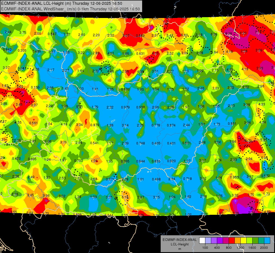Click the grid value '4.51'
The image size is (275, 253).
[x=111, y=53]
